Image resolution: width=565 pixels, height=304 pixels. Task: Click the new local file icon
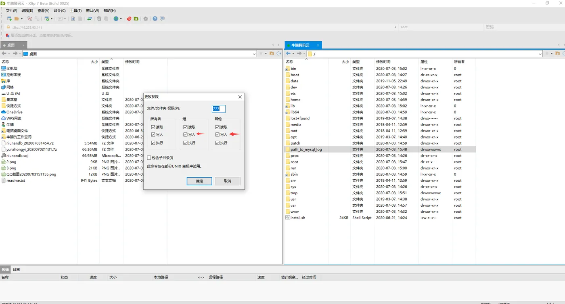[x=73, y=19]
